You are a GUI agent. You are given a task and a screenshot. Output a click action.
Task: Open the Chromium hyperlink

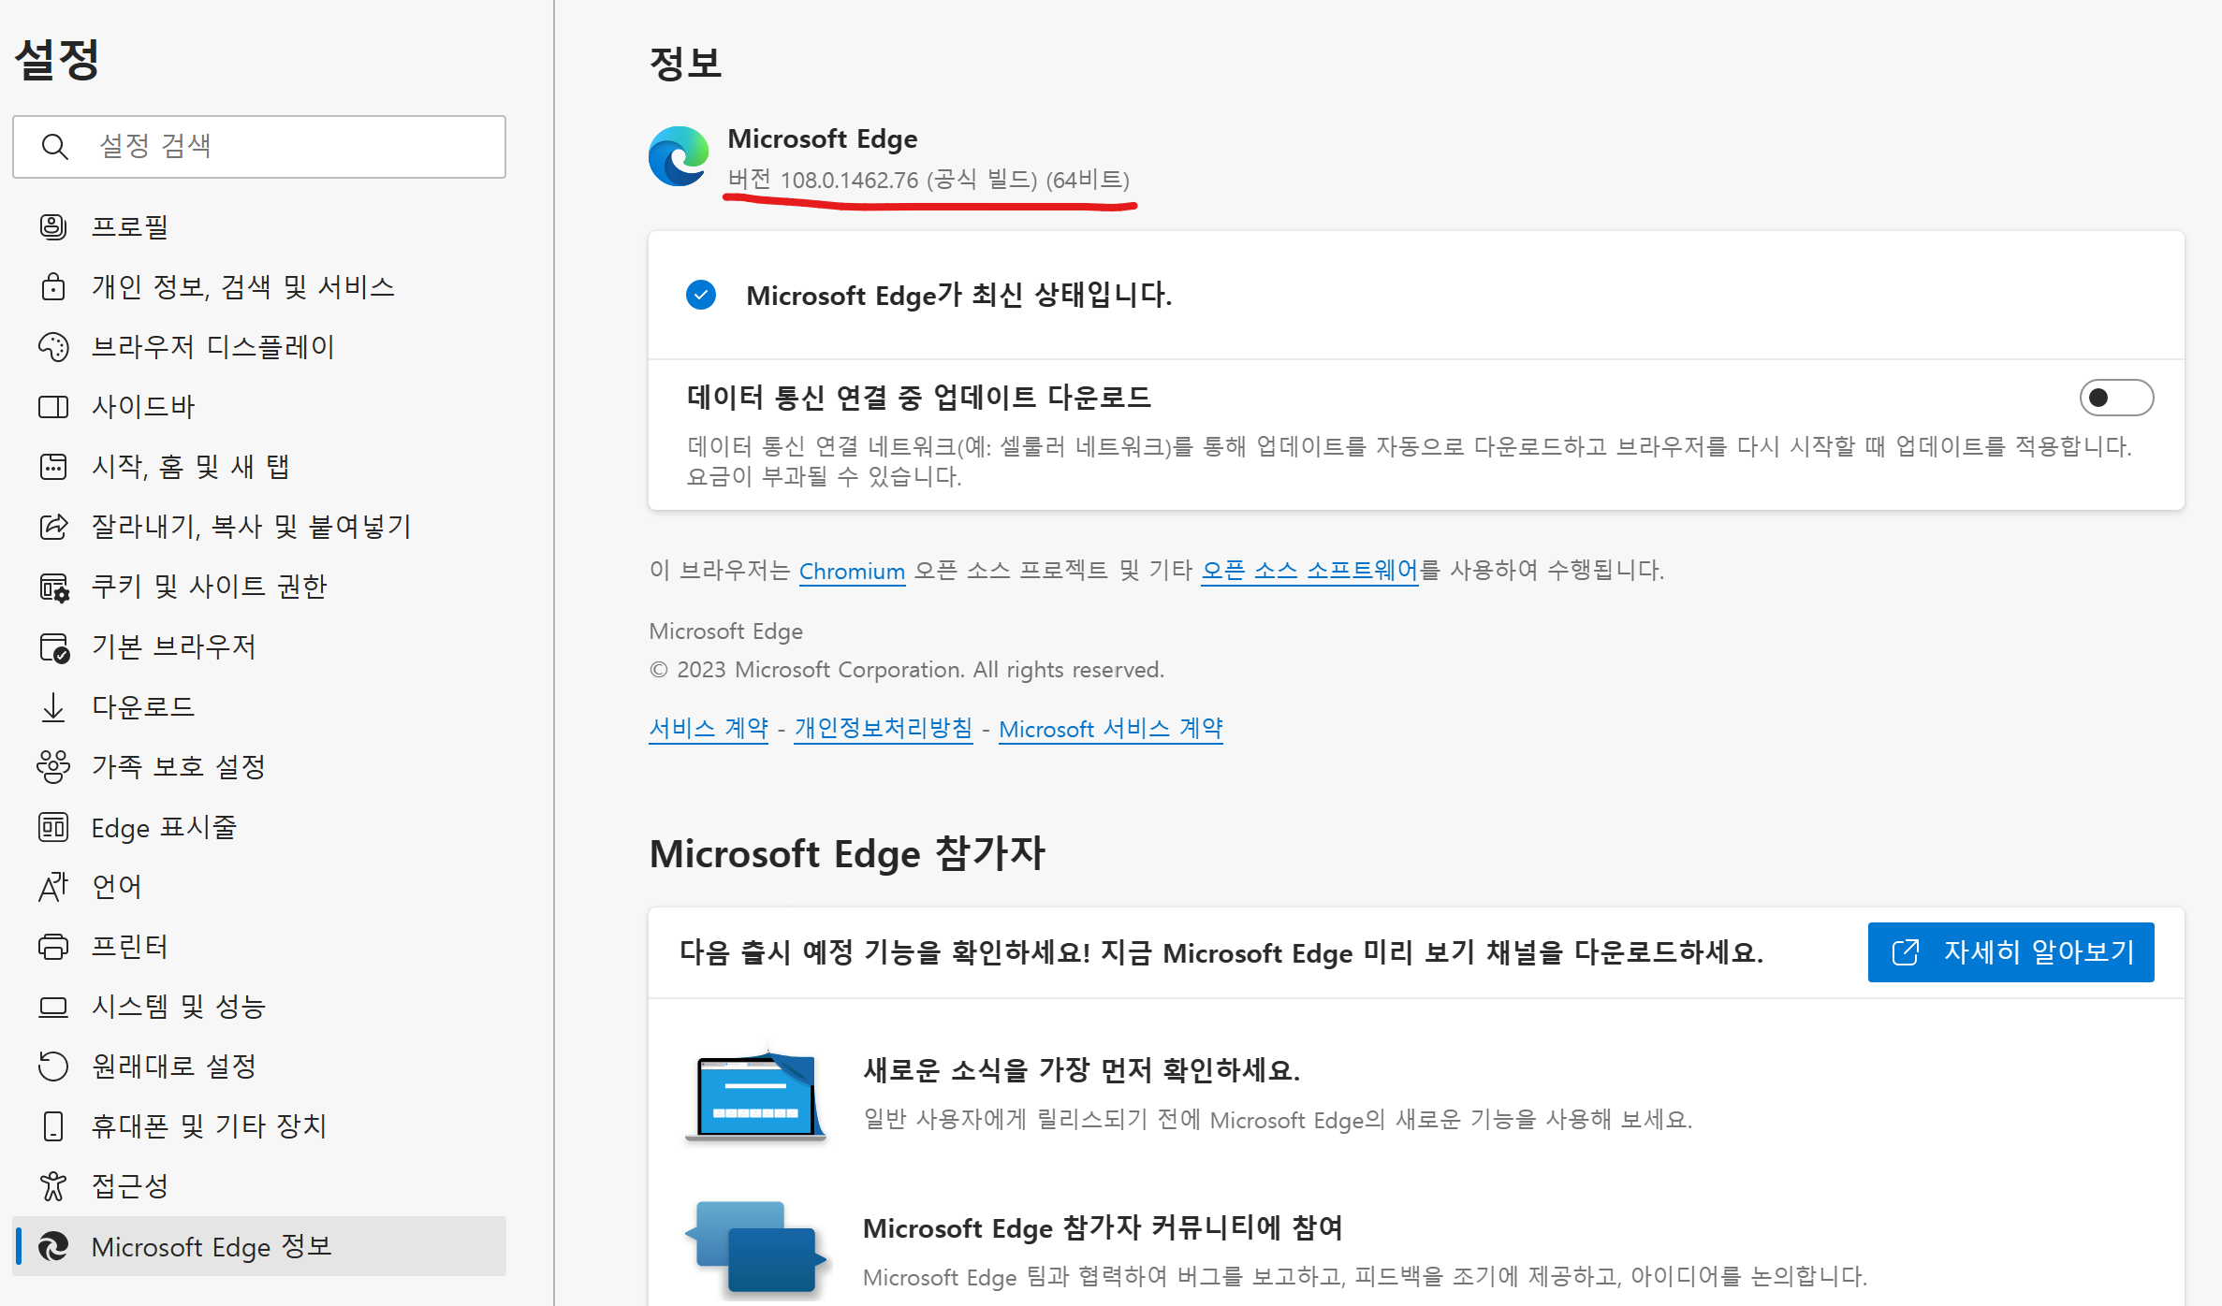[x=851, y=572]
